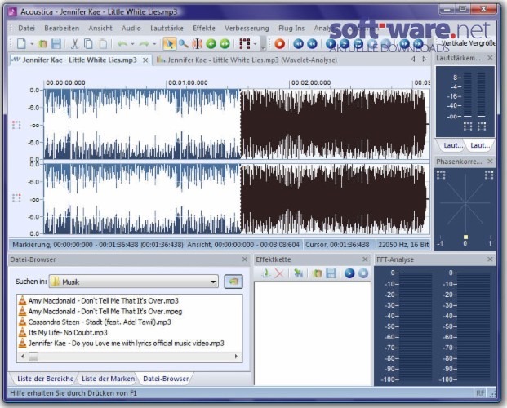Show next document tab with right arrow
Viewport: 507px width, 408px height.
pos(424,60)
